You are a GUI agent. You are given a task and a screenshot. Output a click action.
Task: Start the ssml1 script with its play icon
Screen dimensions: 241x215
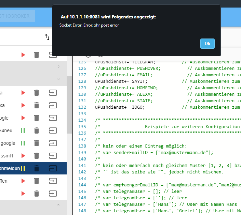pyautogui.click(x=23, y=156)
